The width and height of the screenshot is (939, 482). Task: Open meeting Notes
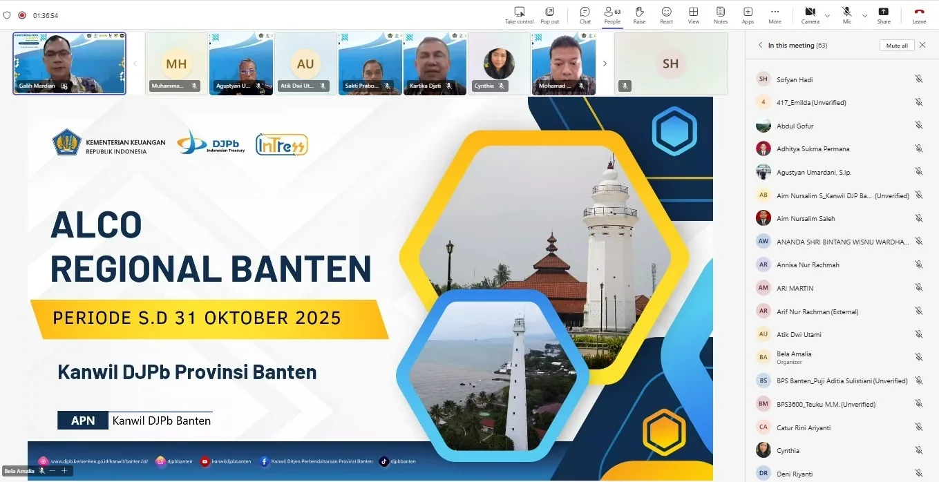720,12
